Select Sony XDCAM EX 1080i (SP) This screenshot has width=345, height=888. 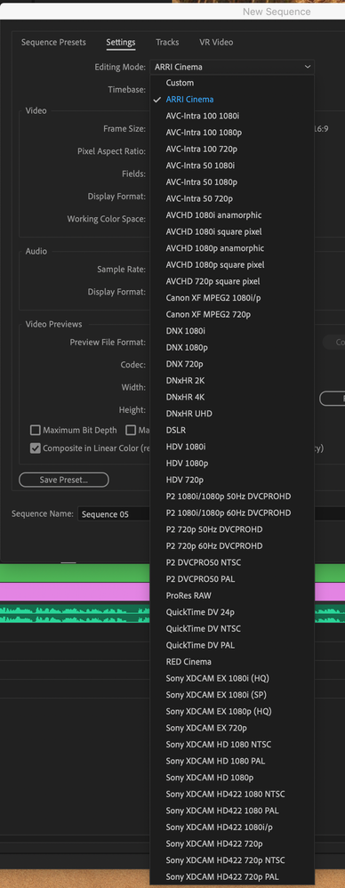232,695
